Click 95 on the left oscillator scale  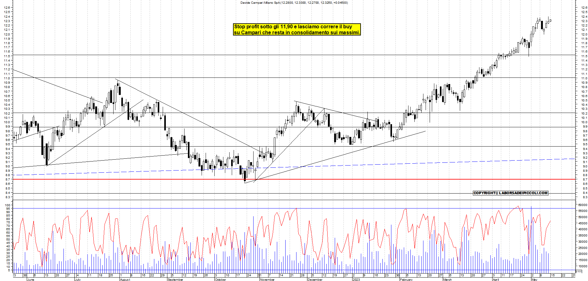point(8,208)
